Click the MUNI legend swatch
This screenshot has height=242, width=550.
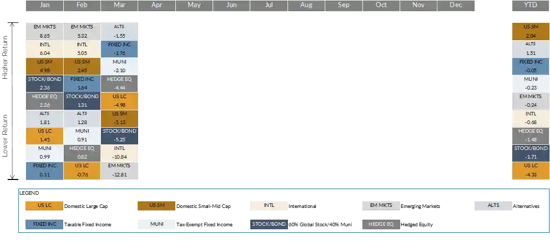click(156, 225)
